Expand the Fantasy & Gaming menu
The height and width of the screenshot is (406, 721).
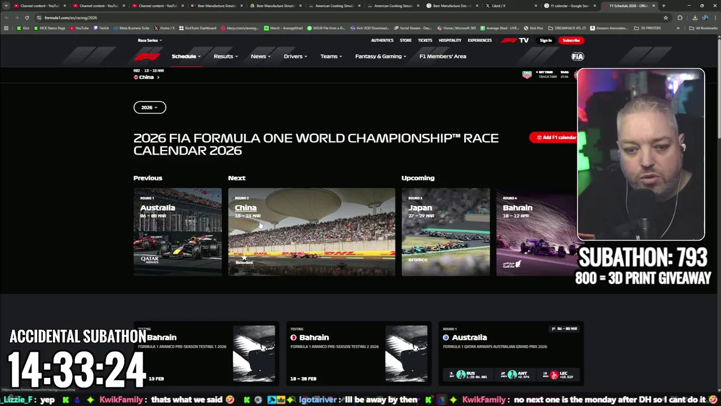pos(381,56)
